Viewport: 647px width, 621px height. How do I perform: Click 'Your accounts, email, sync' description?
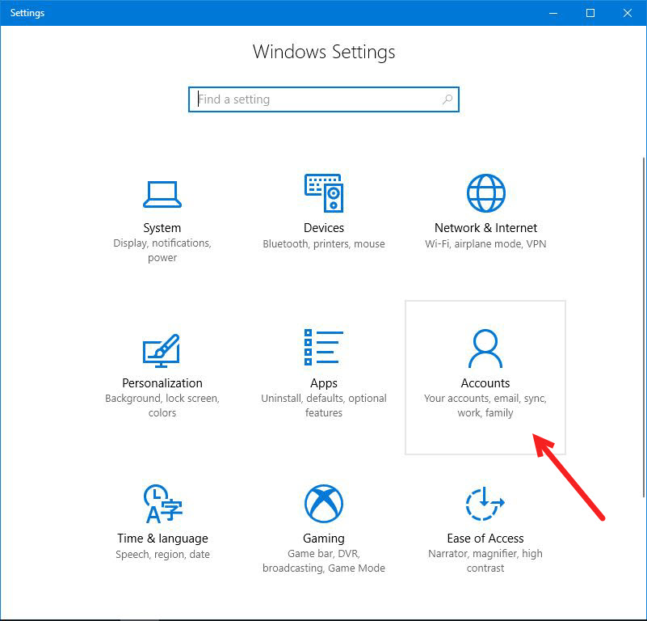(485, 406)
